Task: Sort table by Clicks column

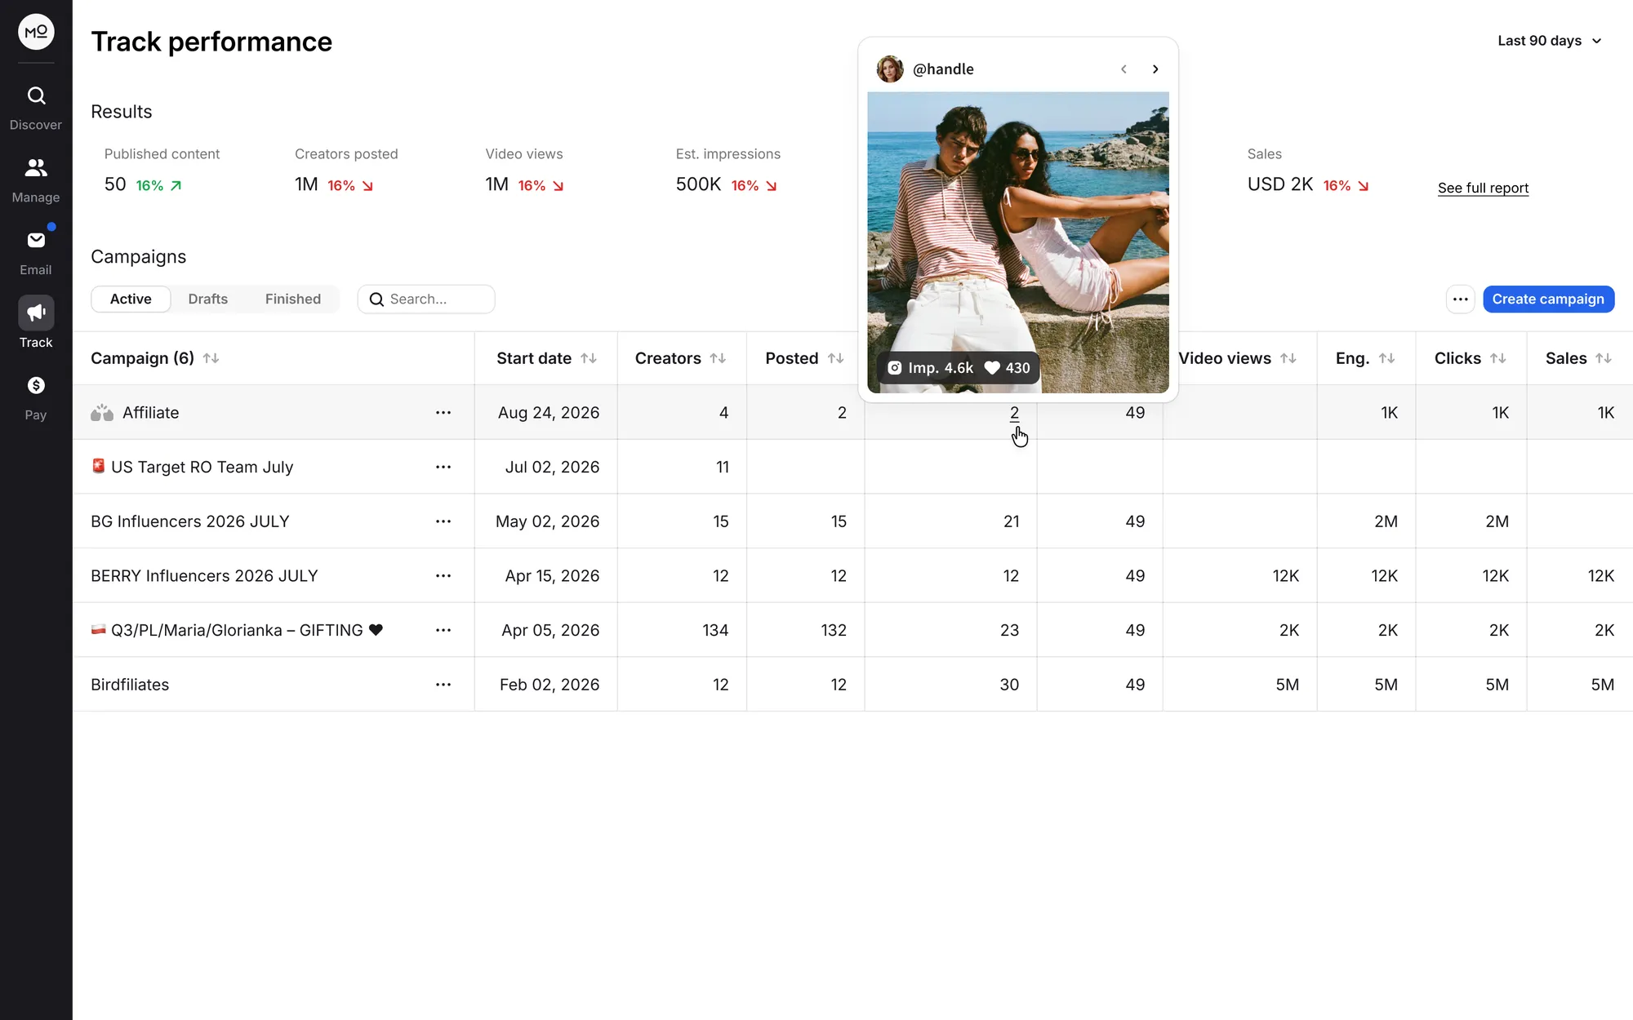Action: coord(1497,358)
